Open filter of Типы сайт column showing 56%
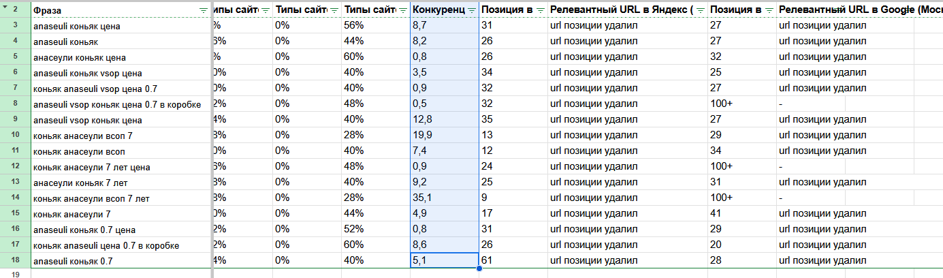943x278 pixels. click(x=402, y=10)
